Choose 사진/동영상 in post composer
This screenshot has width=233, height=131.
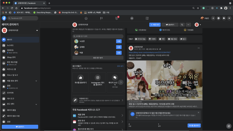140,30
